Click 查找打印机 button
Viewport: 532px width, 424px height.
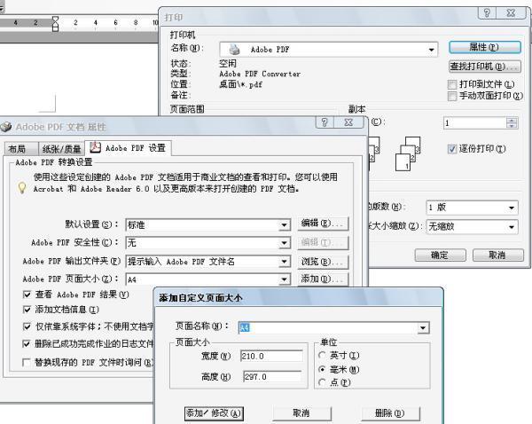[x=484, y=67]
